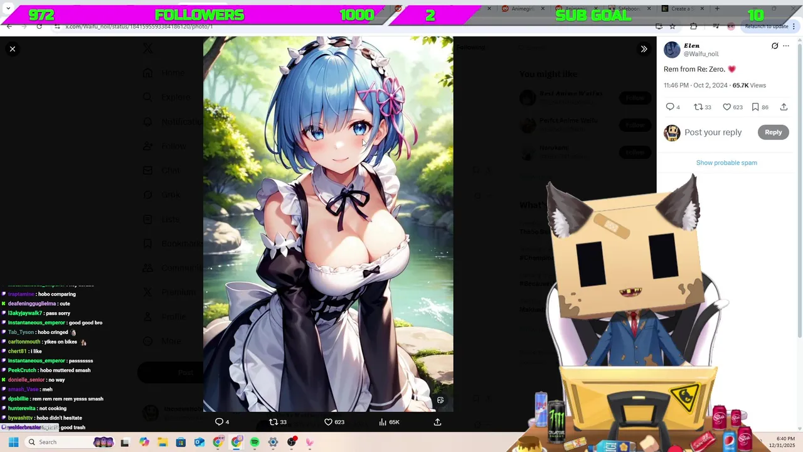This screenshot has height=452, width=803.
Task: Reload the page in Chrome
Action: click(x=39, y=26)
